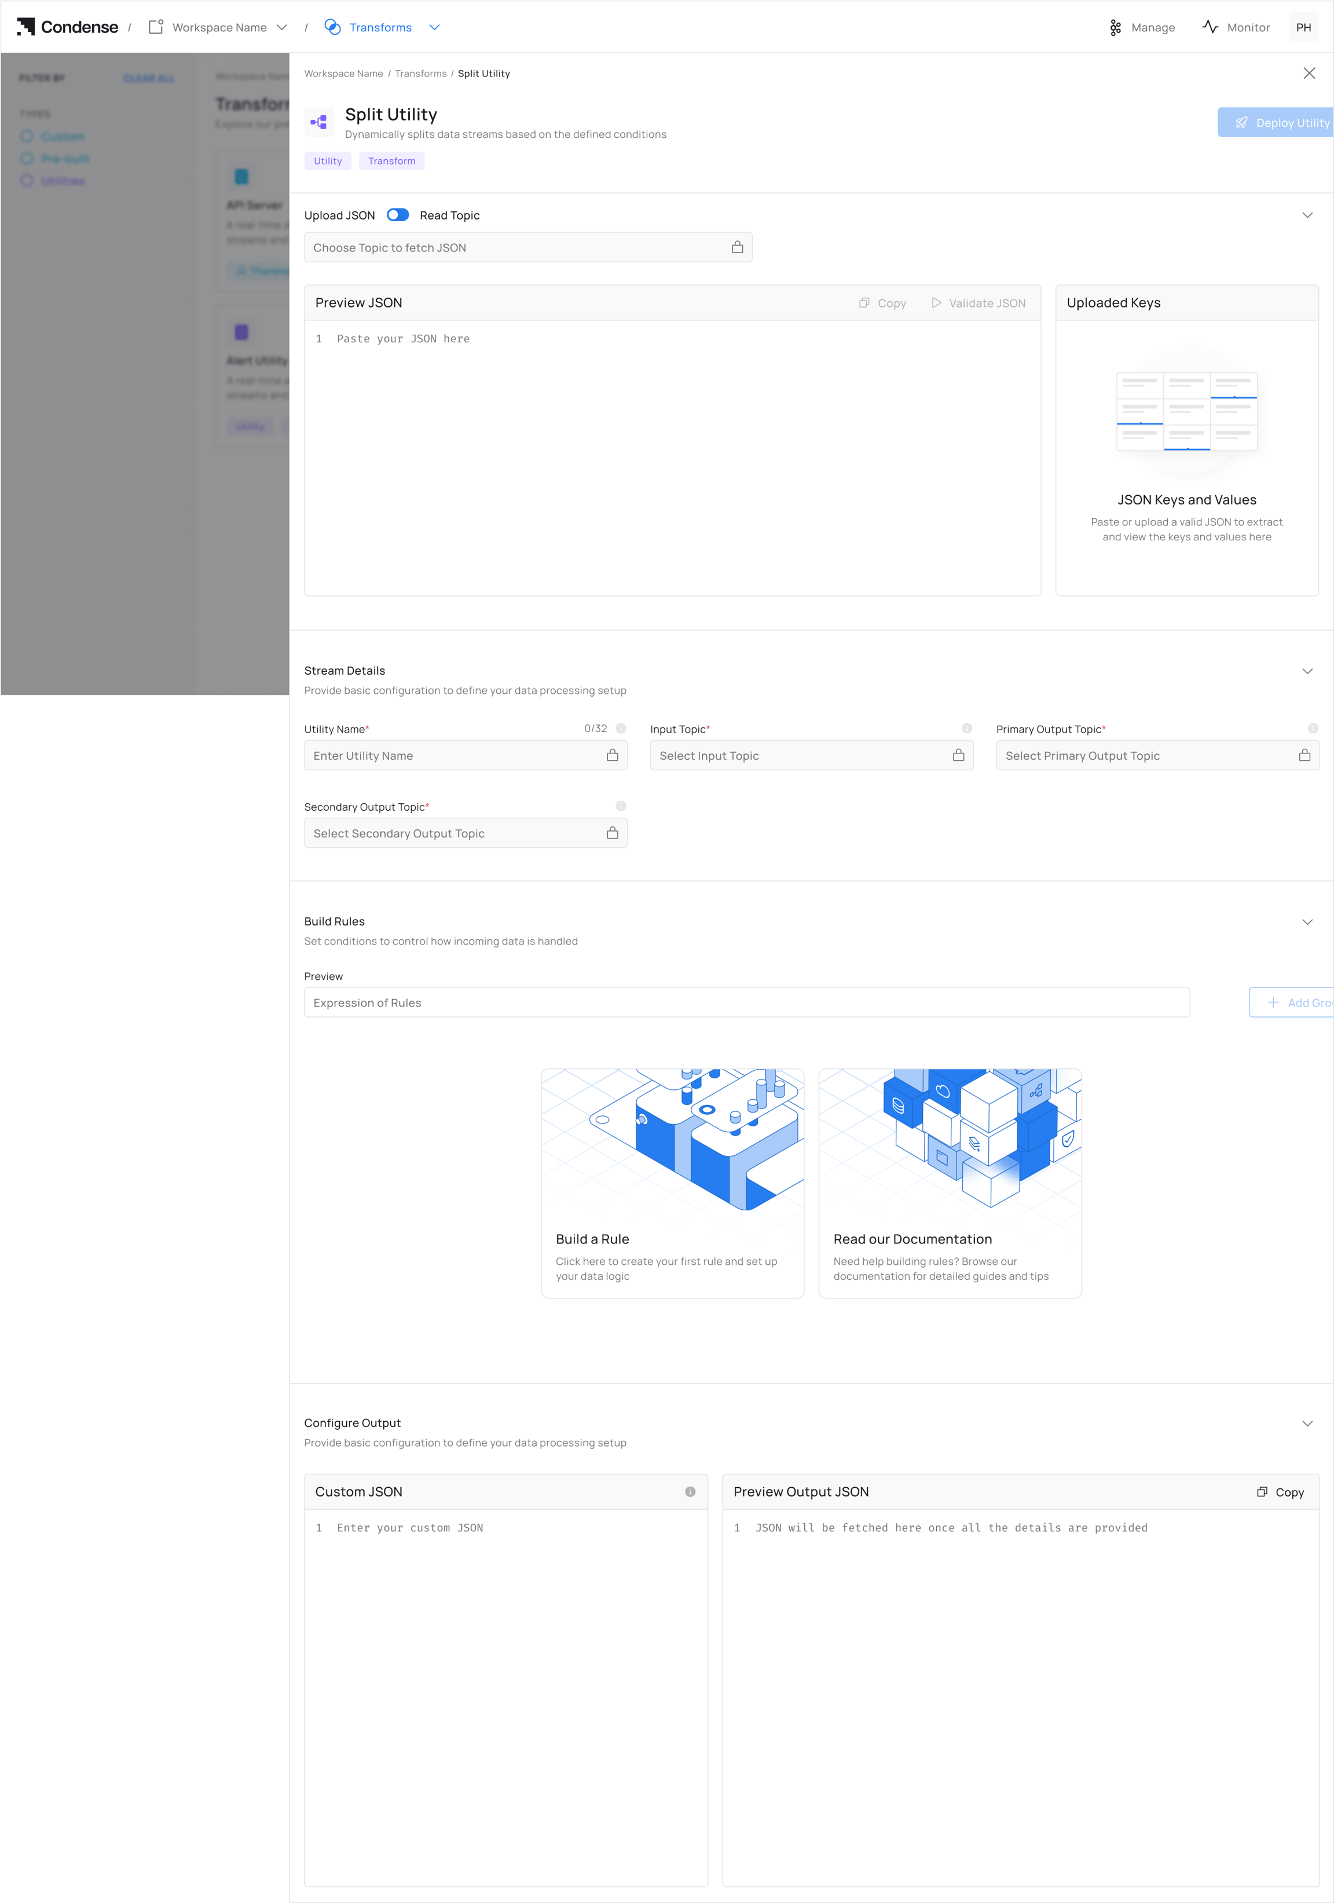Click the workspace icon beside Workspace Name
The image size is (1334, 1903).
156,27
